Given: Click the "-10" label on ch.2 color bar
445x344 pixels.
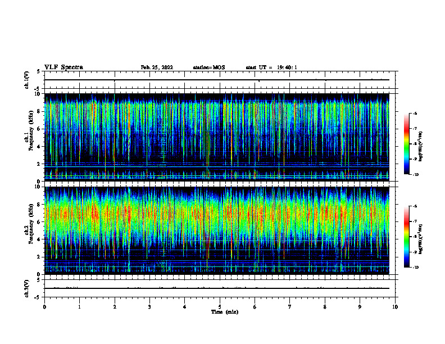Looking at the screenshot, I should [x=416, y=268].
